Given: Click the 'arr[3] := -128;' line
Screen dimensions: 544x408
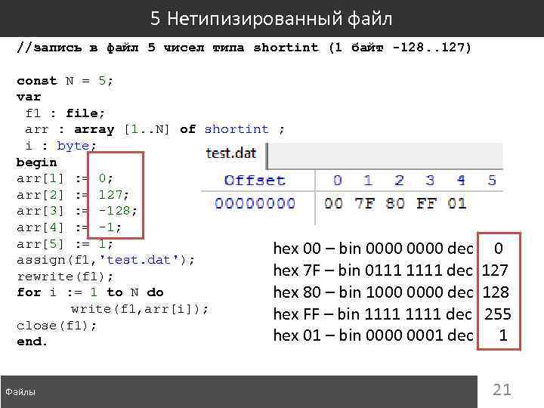Looking at the screenshot, I should pyautogui.click(x=77, y=211).
